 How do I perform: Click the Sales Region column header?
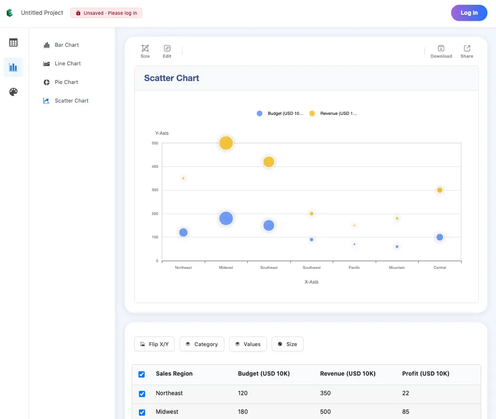point(174,374)
